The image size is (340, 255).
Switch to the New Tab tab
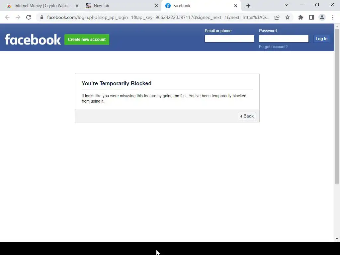(x=122, y=6)
